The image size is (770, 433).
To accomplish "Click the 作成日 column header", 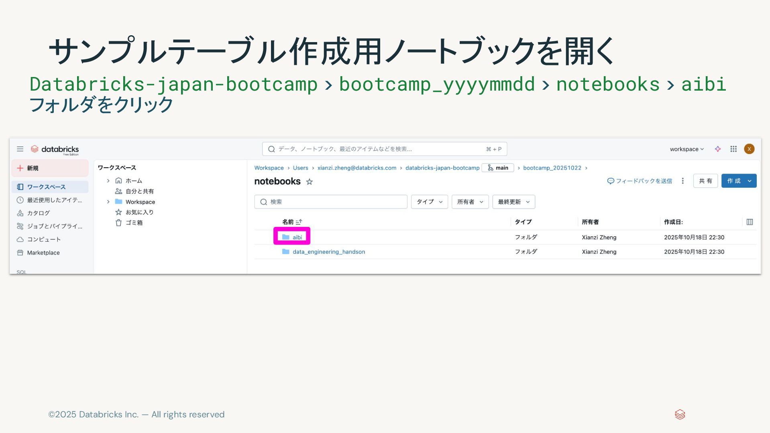I will [x=673, y=222].
